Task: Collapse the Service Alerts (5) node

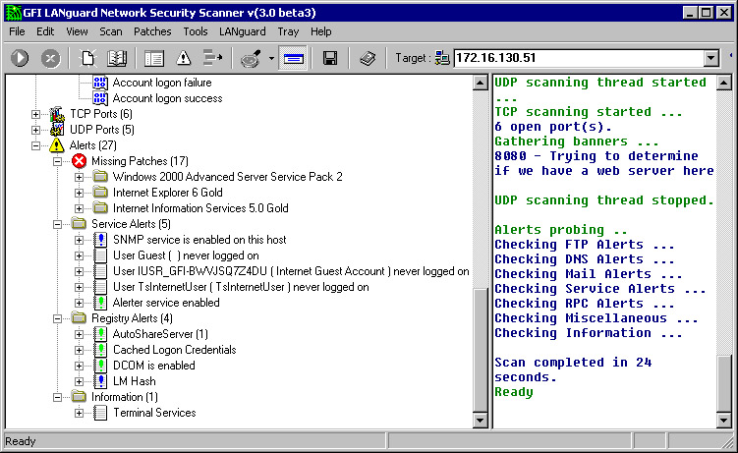Action: pos(57,224)
